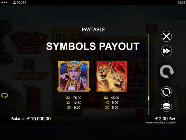Viewport: 186px width, 140px height.
Task: Open the three-dots menu in top bar
Action: pyautogui.click(x=4, y=2)
